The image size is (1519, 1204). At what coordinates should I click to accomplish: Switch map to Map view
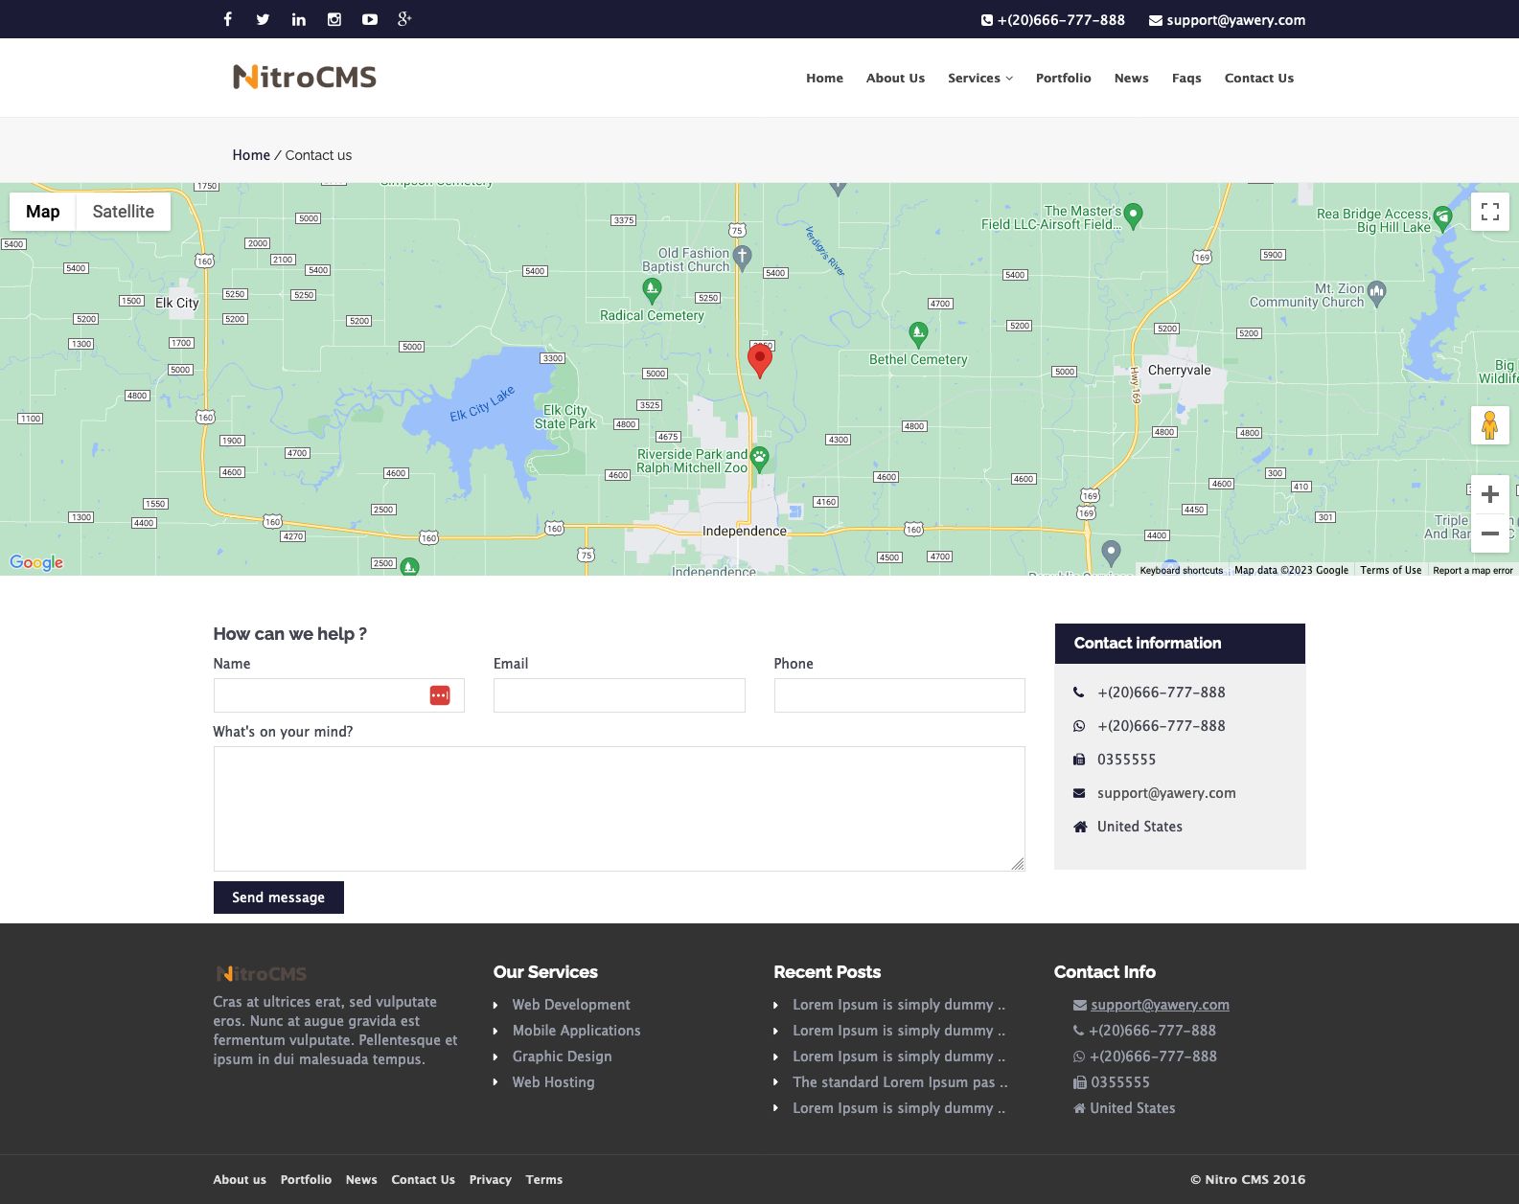[x=43, y=212]
